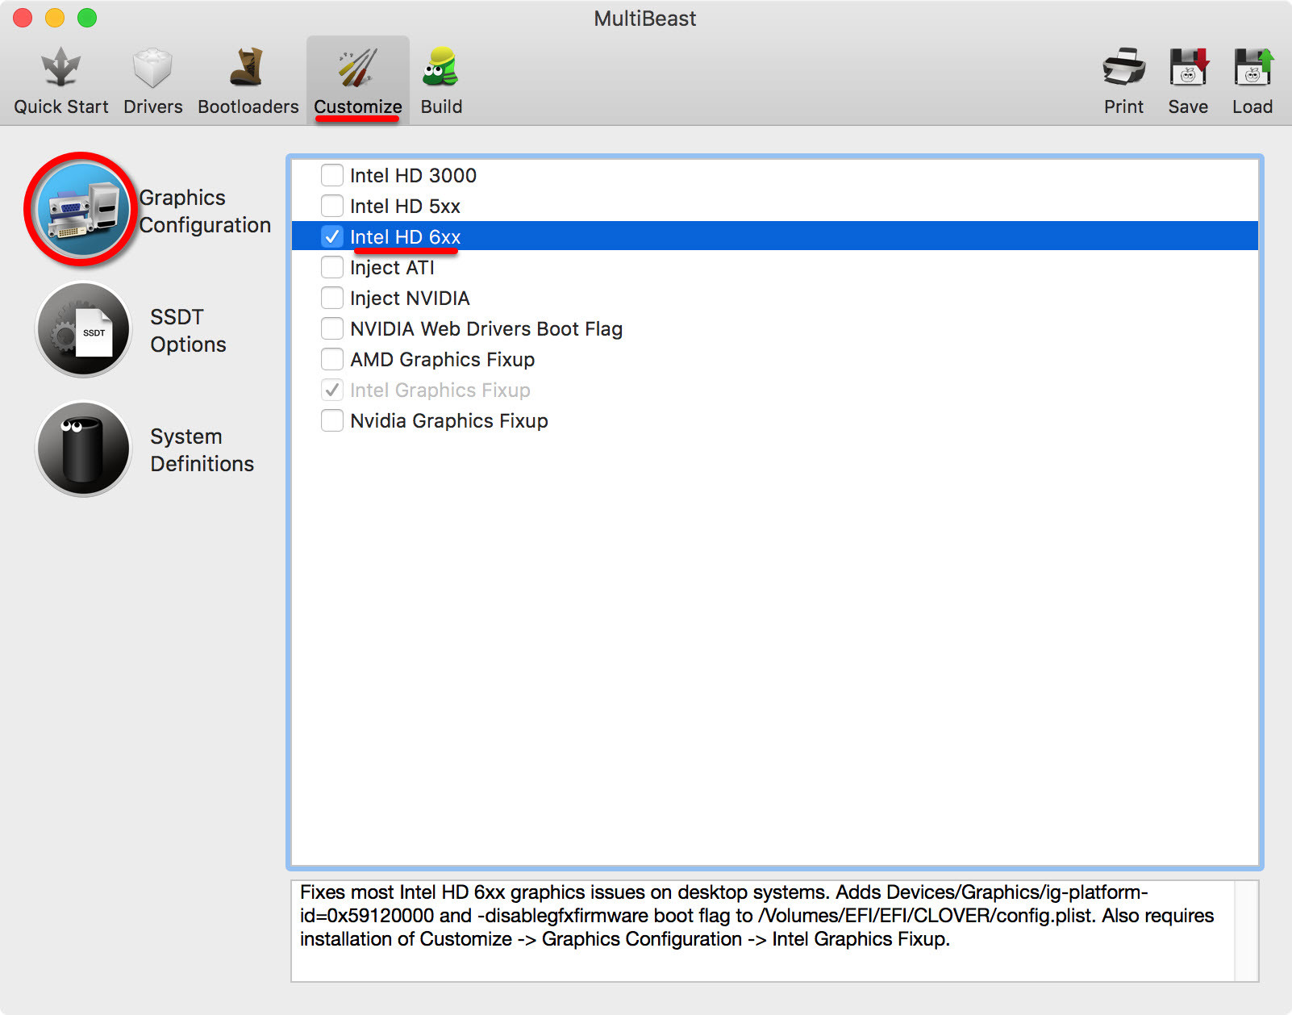Select the Customize tools icon
The image size is (1292, 1015).
pyautogui.click(x=357, y=67)
